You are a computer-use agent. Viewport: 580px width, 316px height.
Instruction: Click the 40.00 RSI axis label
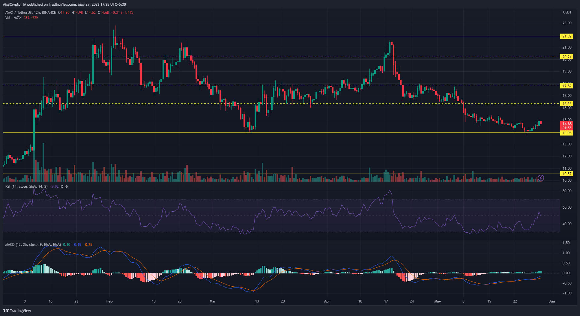coord(567,224)
